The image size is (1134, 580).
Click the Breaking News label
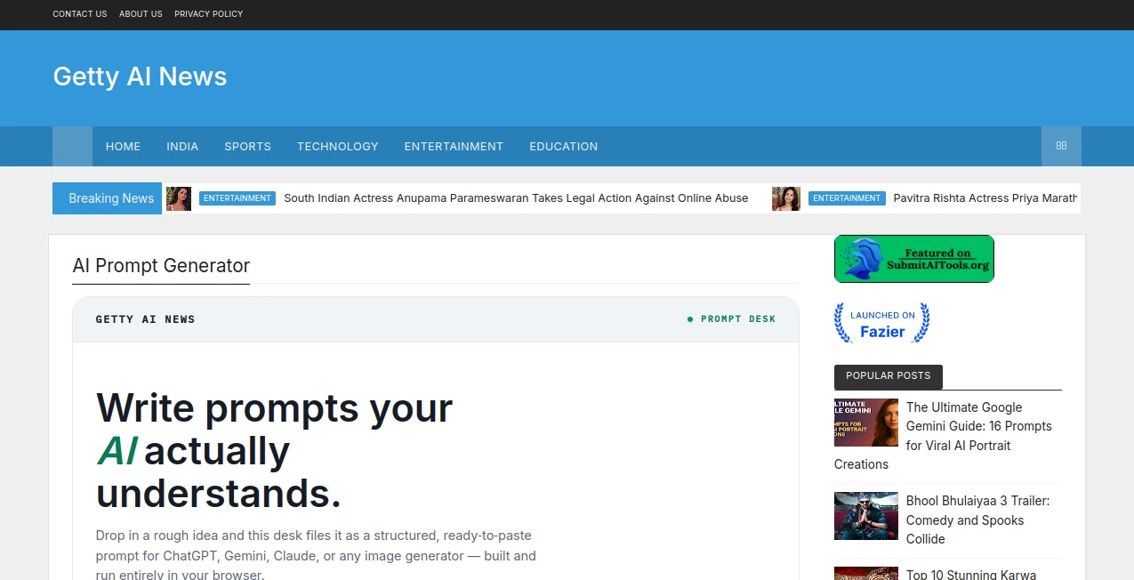[108, 198]
